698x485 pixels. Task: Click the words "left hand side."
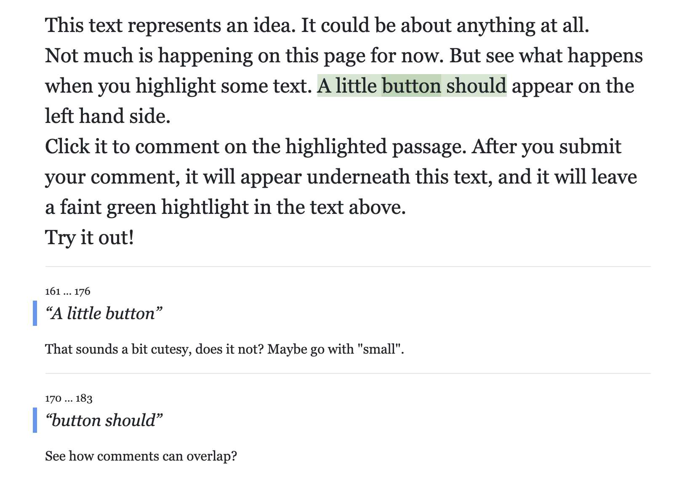click(x=108, y=116)
